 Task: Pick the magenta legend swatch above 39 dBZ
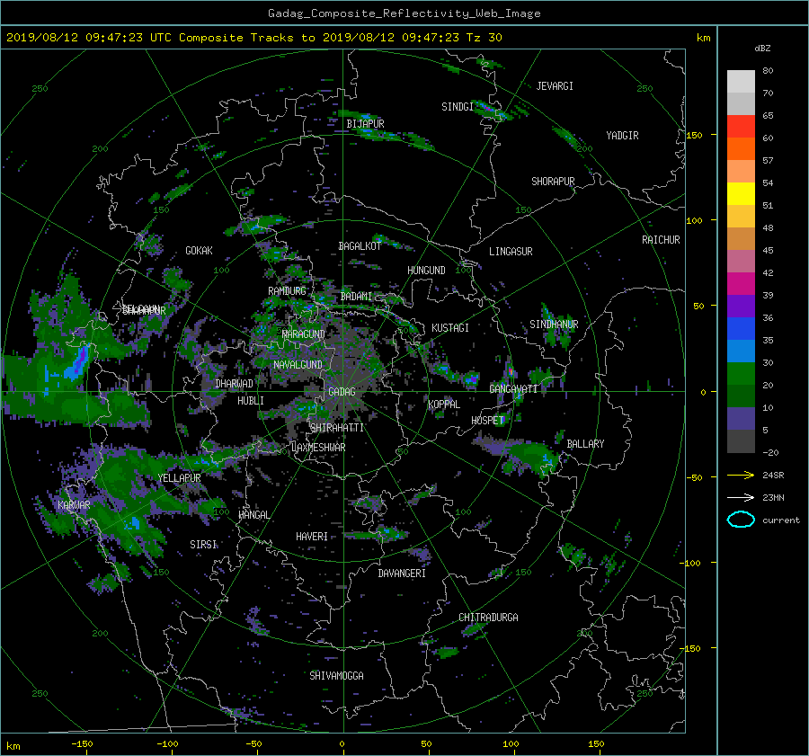[x=741, y=284]
